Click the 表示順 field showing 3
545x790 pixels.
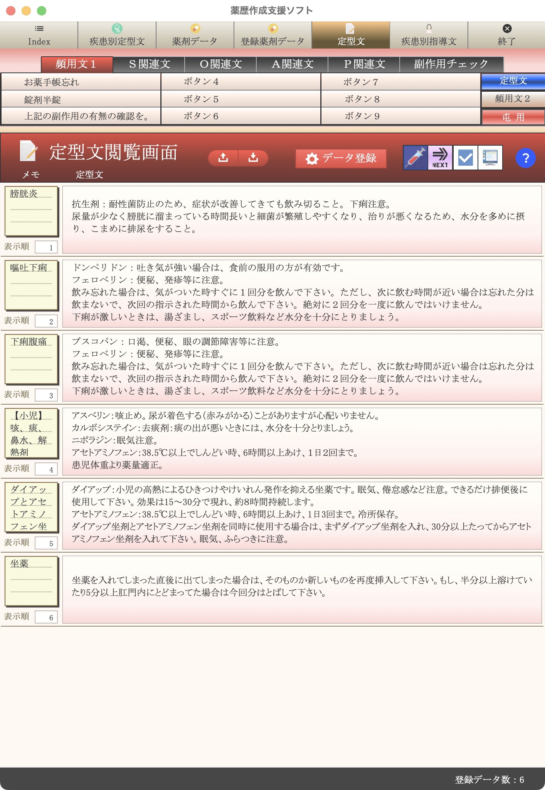tap(46, 395)
